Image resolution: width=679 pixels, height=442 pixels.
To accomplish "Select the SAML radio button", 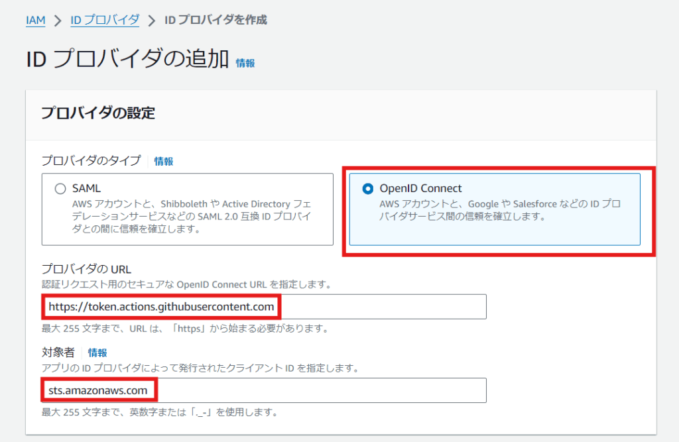I will [61, 189].
